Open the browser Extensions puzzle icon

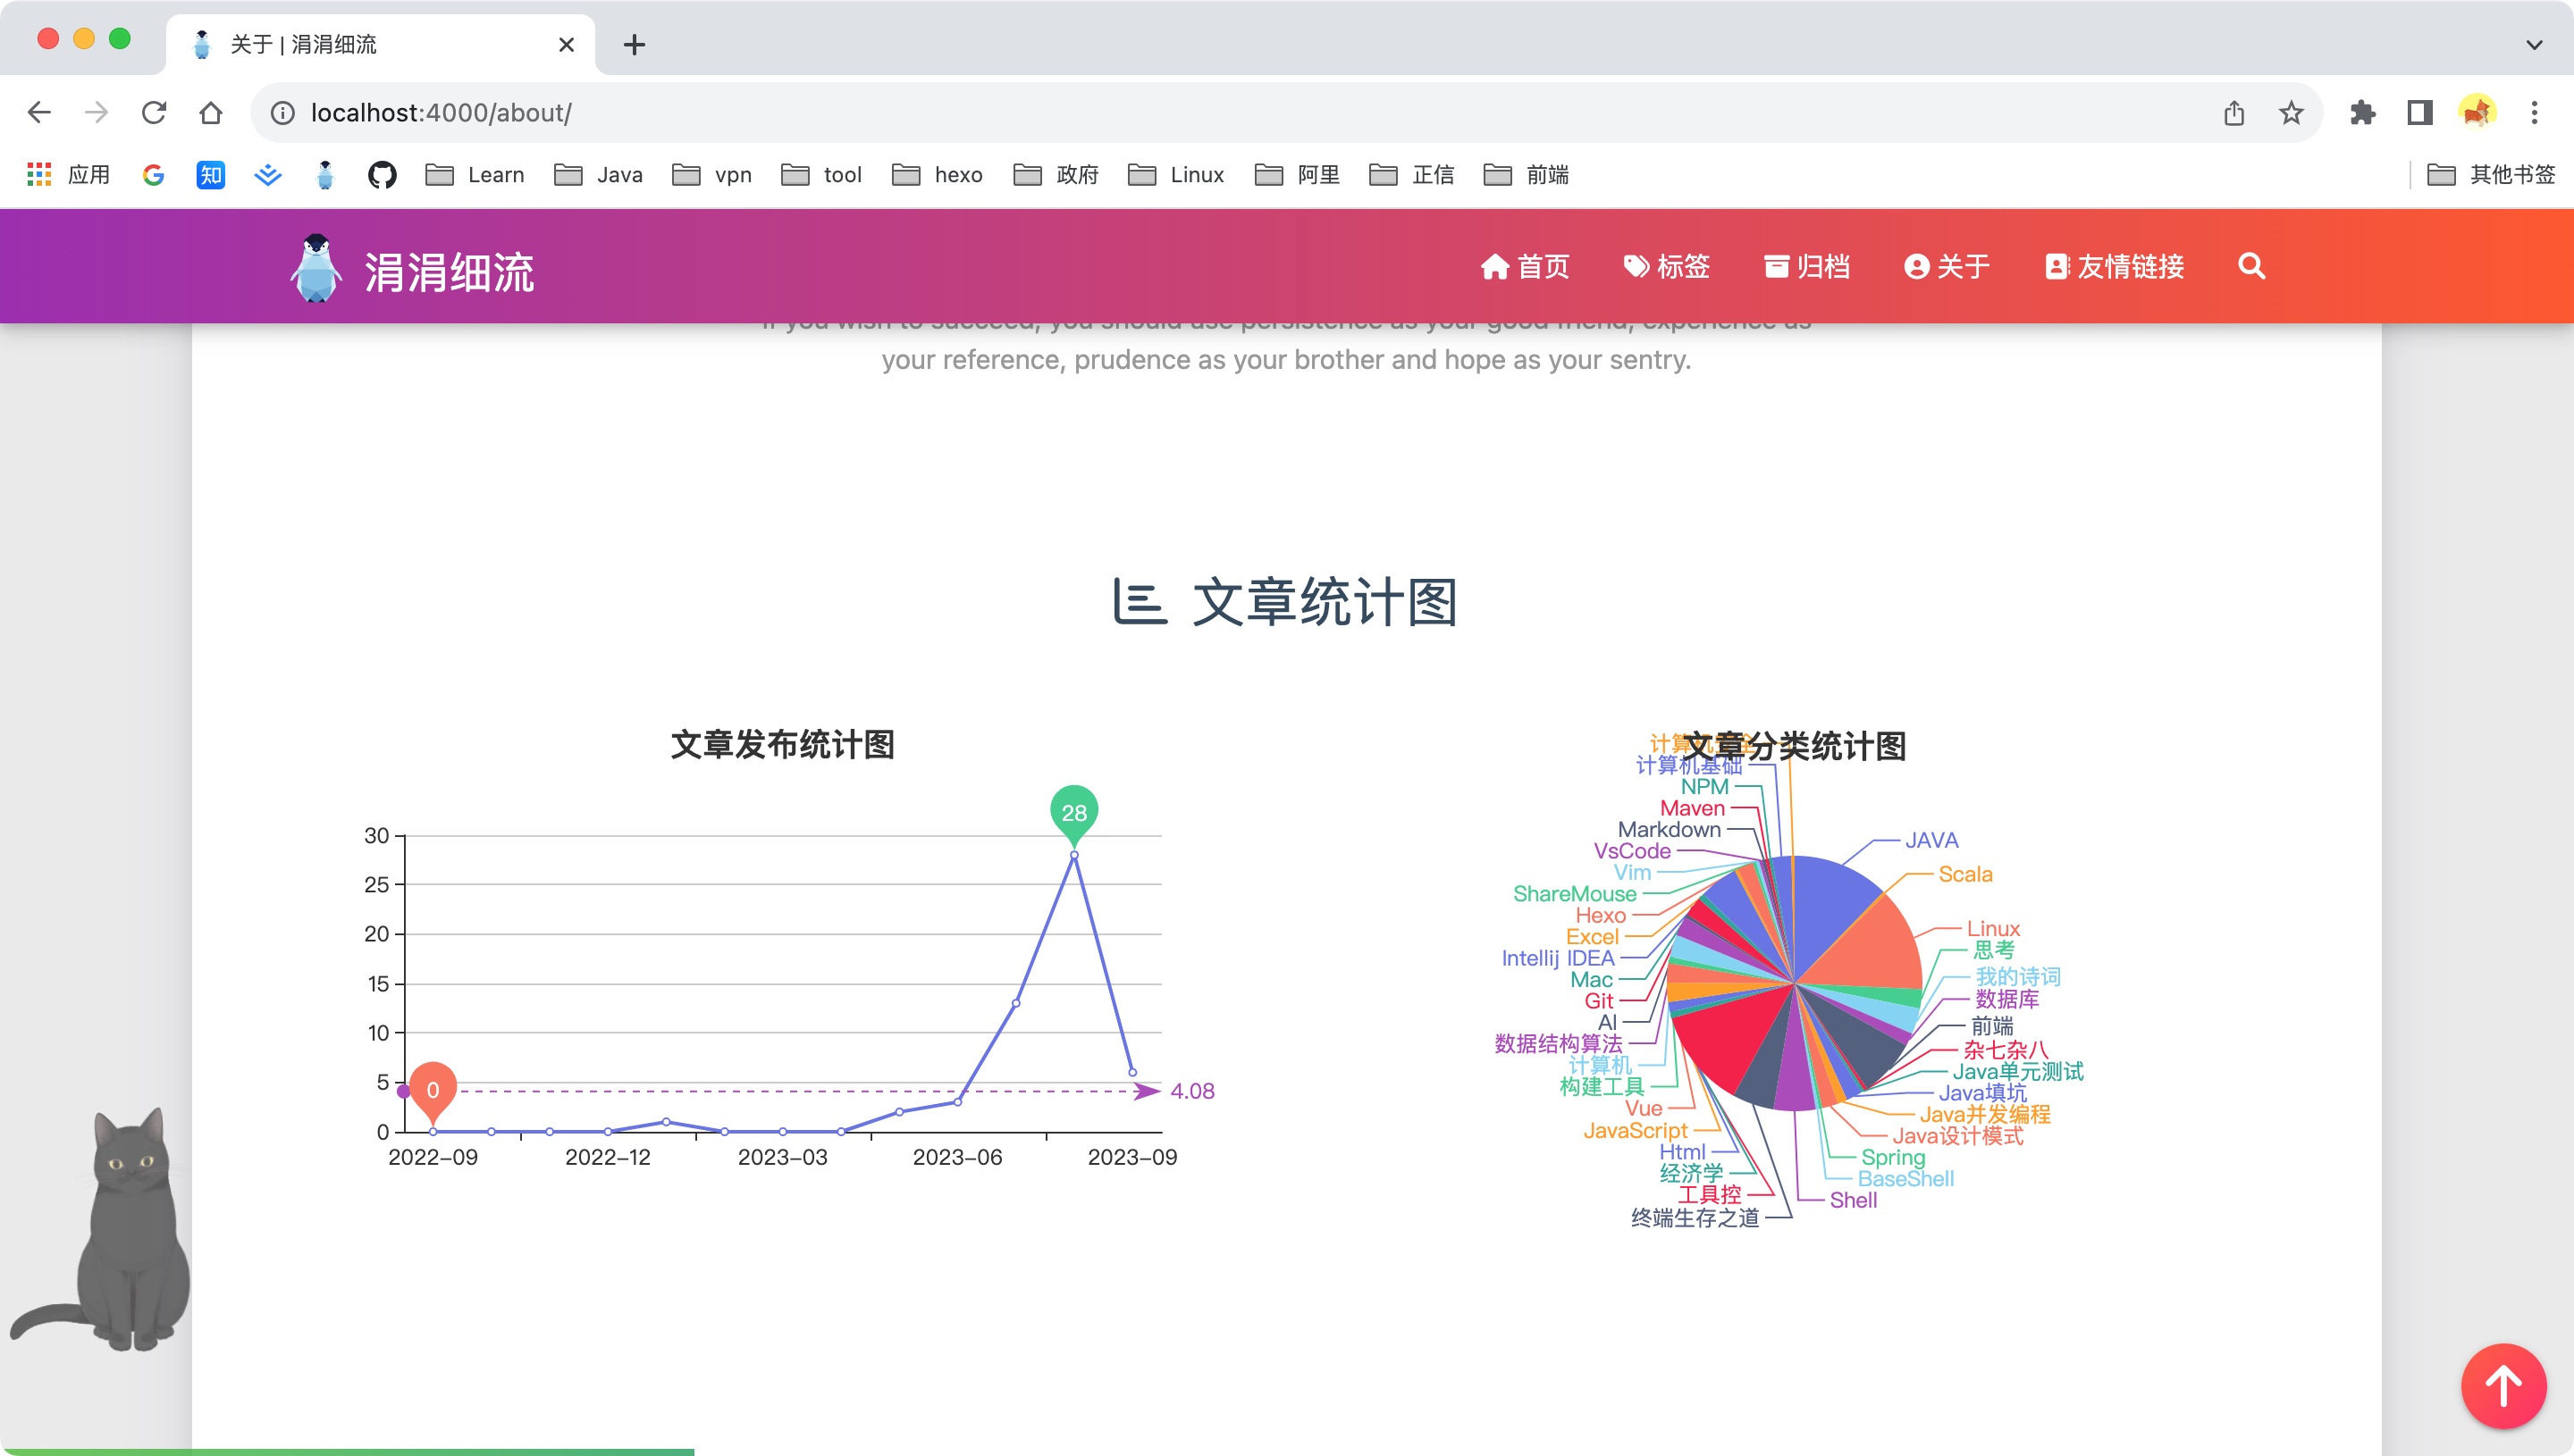pos(2363,112)
